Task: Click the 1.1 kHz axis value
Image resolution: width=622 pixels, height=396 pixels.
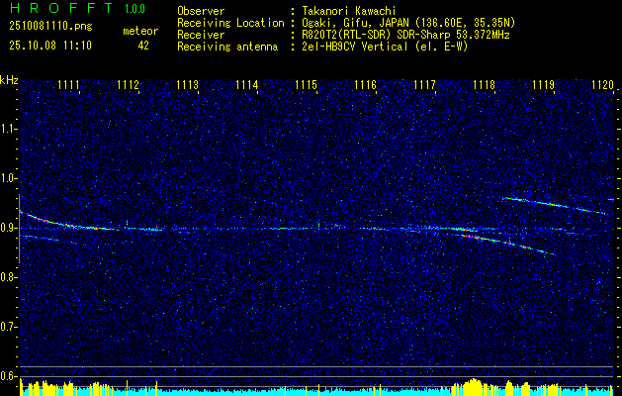Action: [9, 129]
